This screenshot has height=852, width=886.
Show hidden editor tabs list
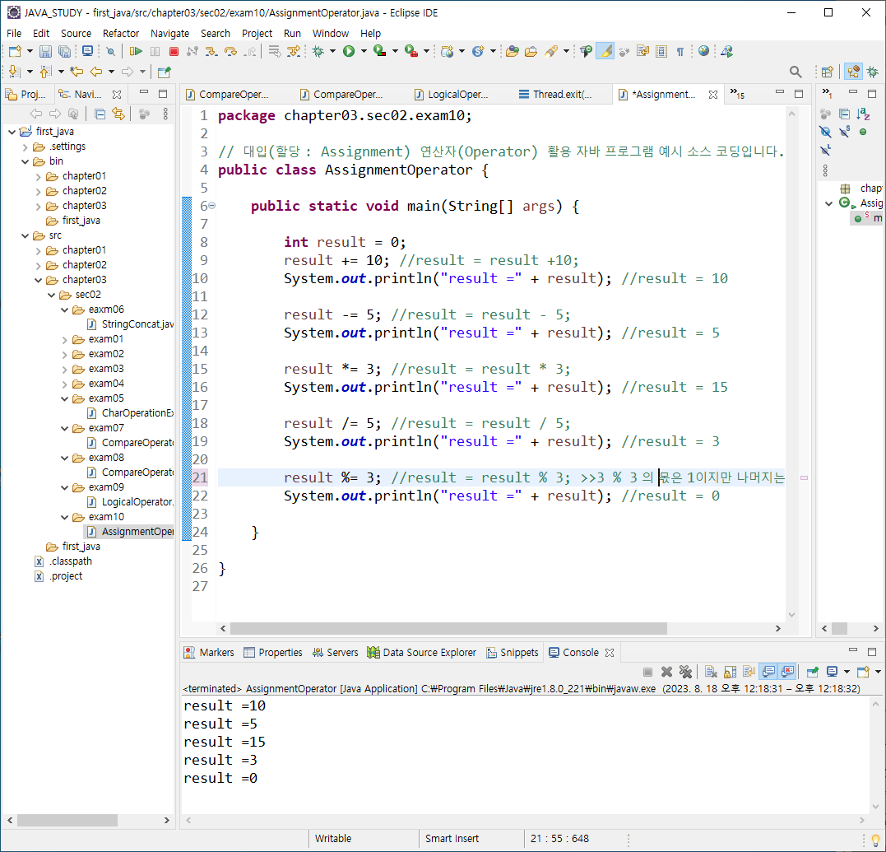(x=737, y=94)
